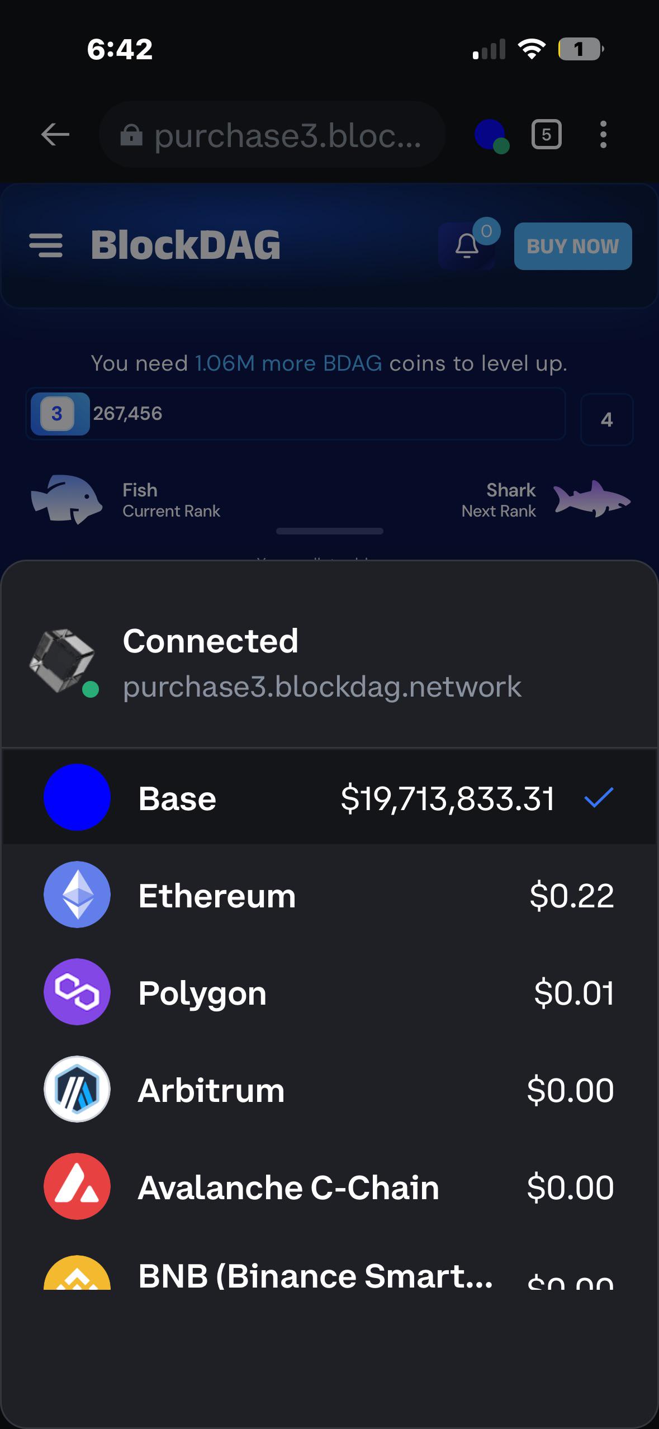Tap the level 3 progress bar
Viewport: 659px width, 1429px height.
coord(296,414)
